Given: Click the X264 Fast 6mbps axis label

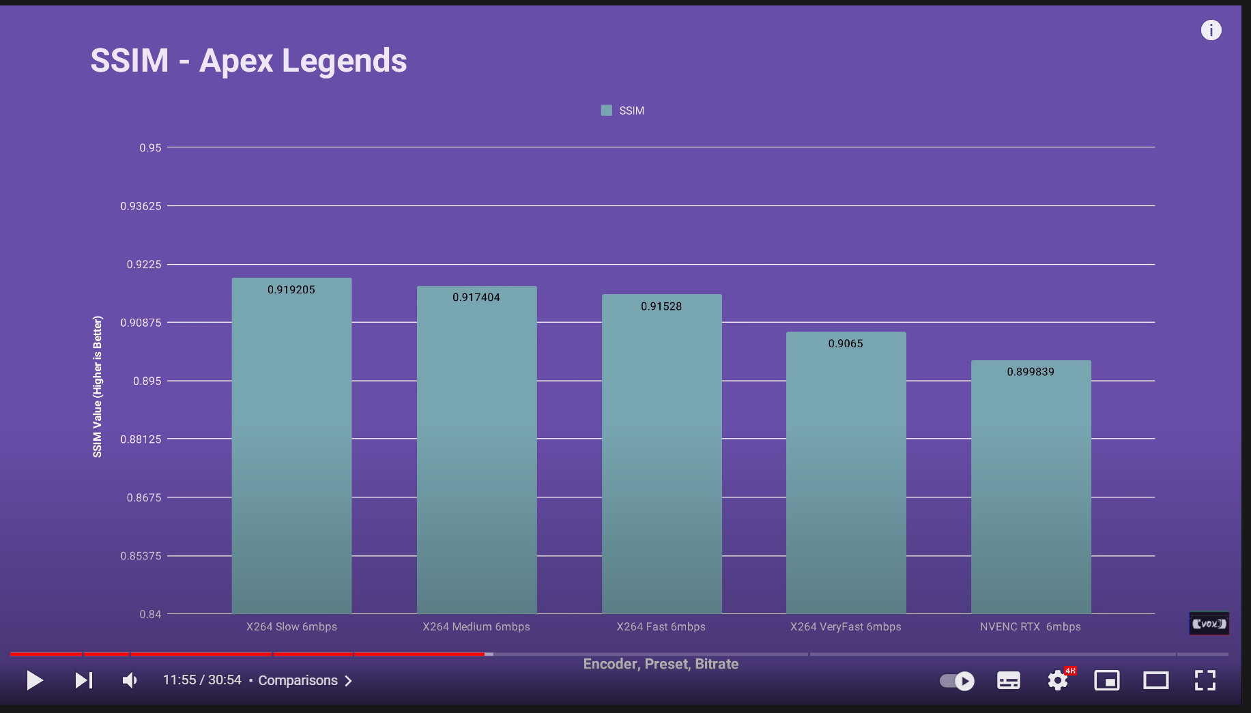Looking at the screenshot, I should [x=661, y=626].
